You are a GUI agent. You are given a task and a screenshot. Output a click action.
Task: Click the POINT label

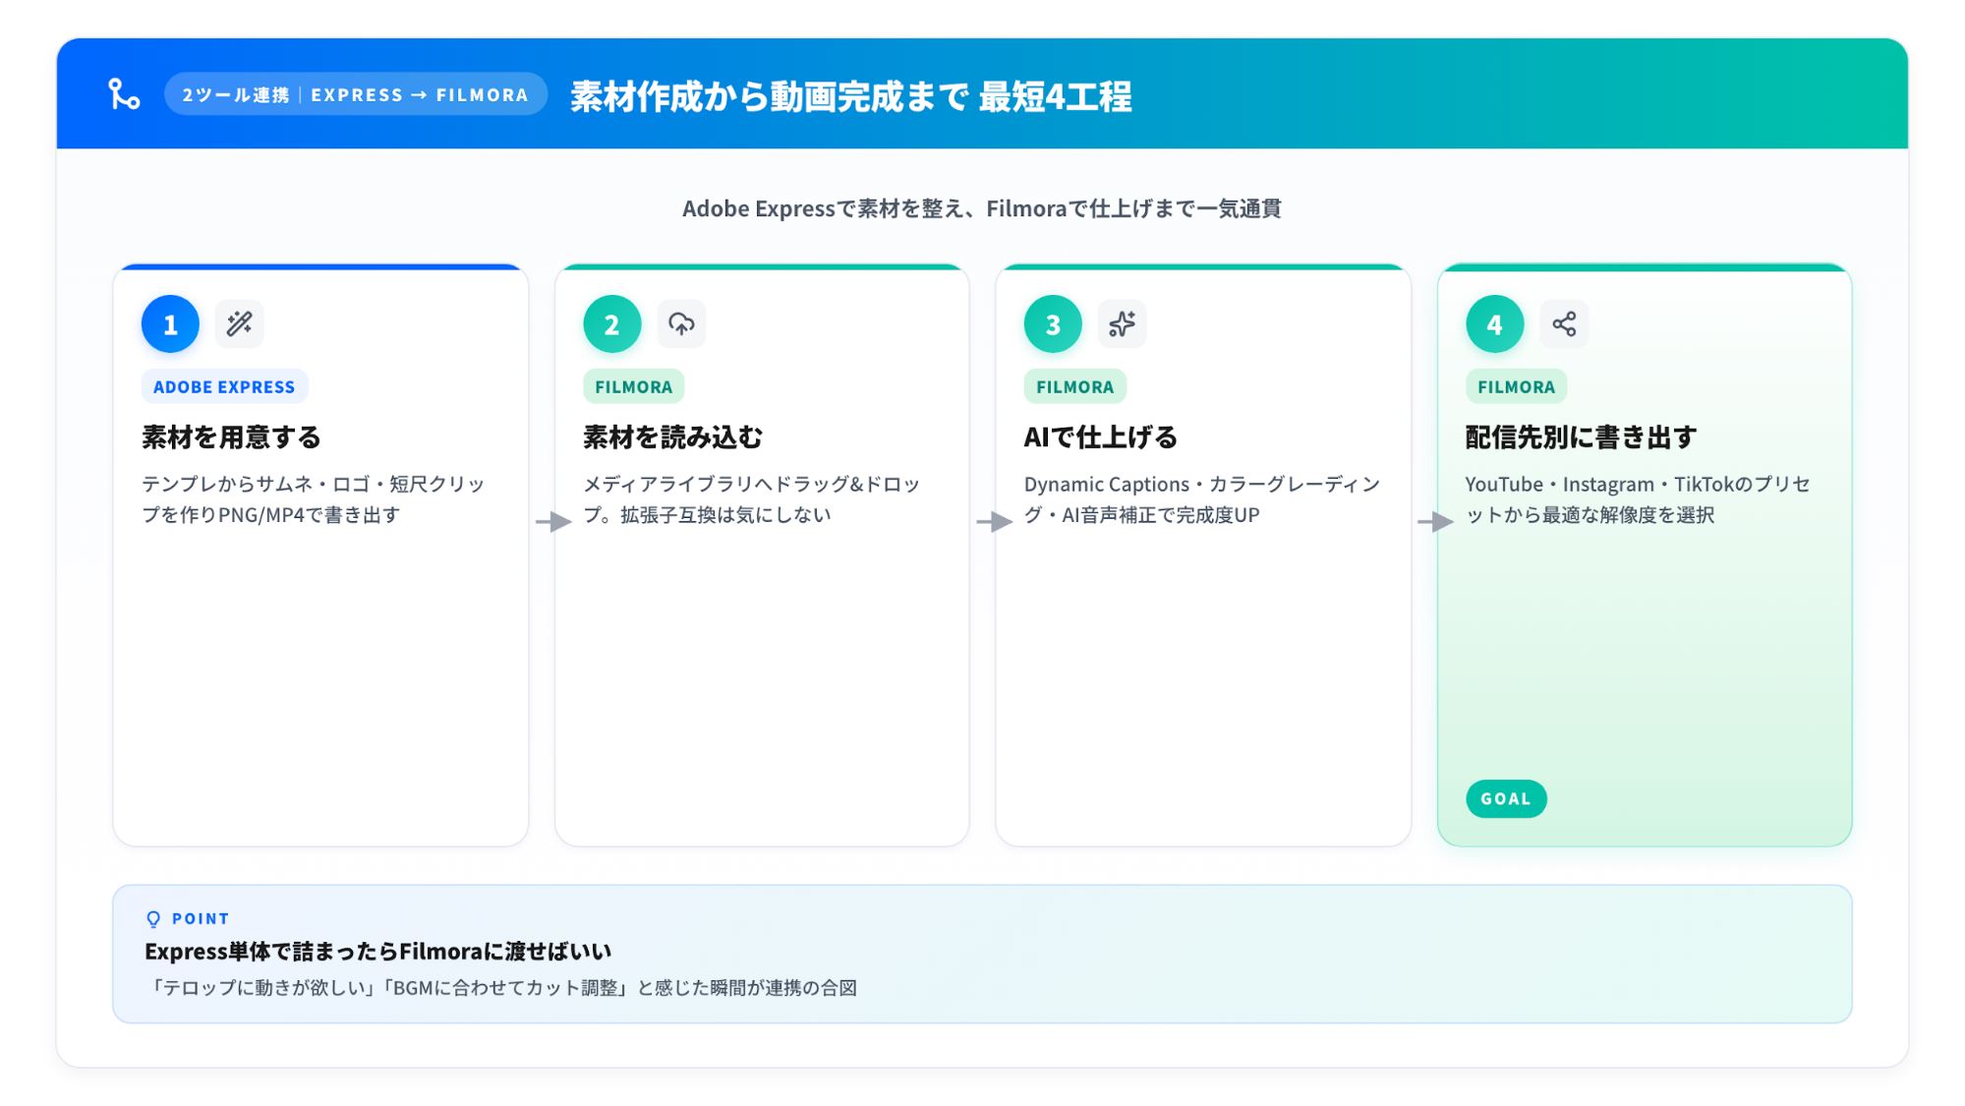[x=201, y=918]
